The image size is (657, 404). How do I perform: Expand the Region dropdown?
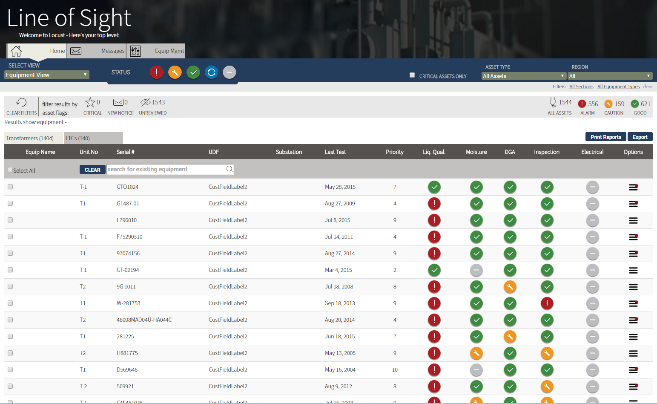click(609, 76)
